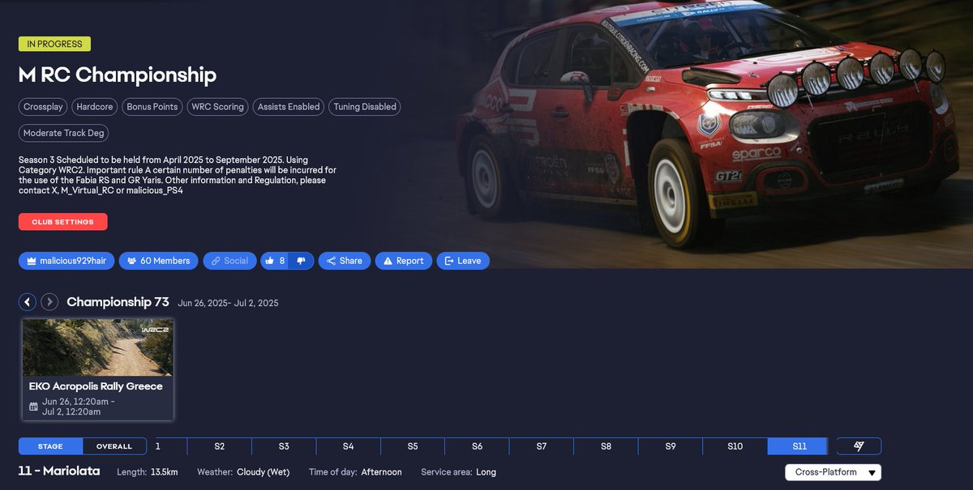Click the Bonus Points tag
This screenshot has height=490, width=973.
point(152,107)
